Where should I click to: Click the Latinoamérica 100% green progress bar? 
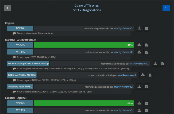tap(84, 45)
